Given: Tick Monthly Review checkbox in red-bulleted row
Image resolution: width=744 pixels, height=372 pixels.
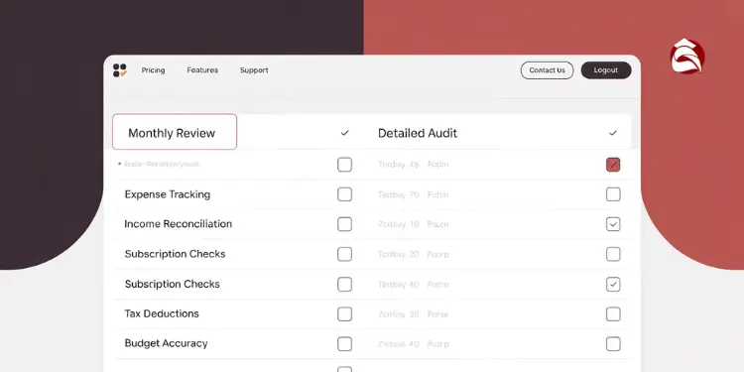Looking at the screenshot, I should pyautogui.click(x=344, y=165).
